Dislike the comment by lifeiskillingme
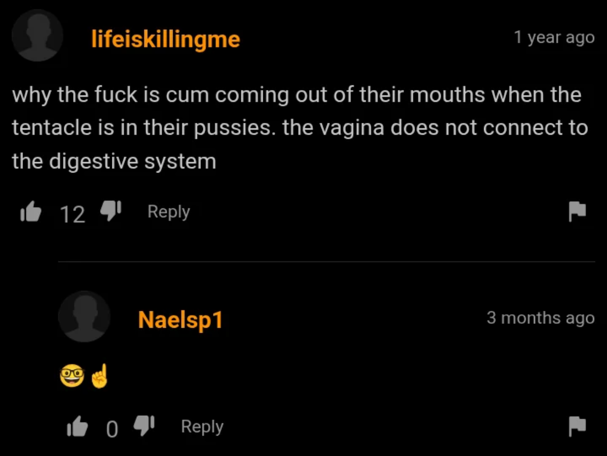The height and width of the screenshot is (456, 607). tap(111, 212)
